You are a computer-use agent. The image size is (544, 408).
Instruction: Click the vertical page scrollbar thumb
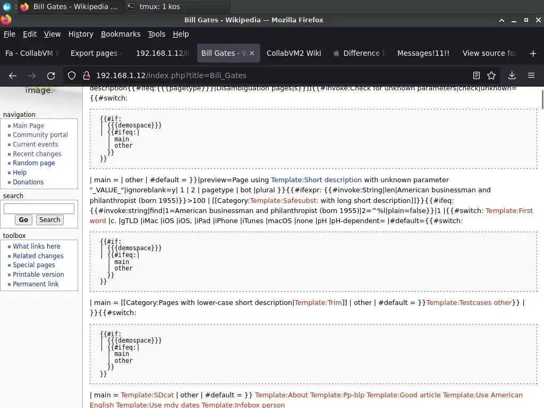click(x=542, y=99)
